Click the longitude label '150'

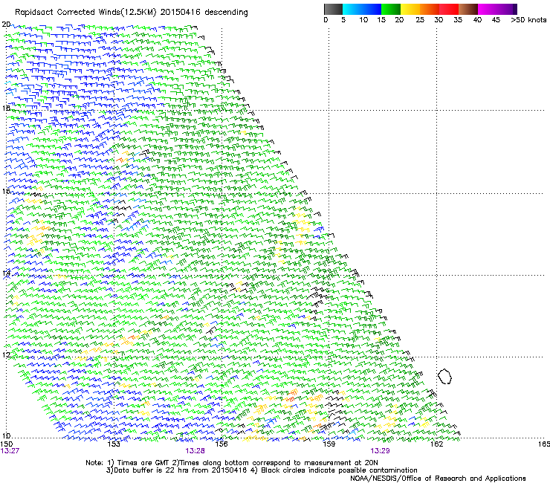click(7, 444)
